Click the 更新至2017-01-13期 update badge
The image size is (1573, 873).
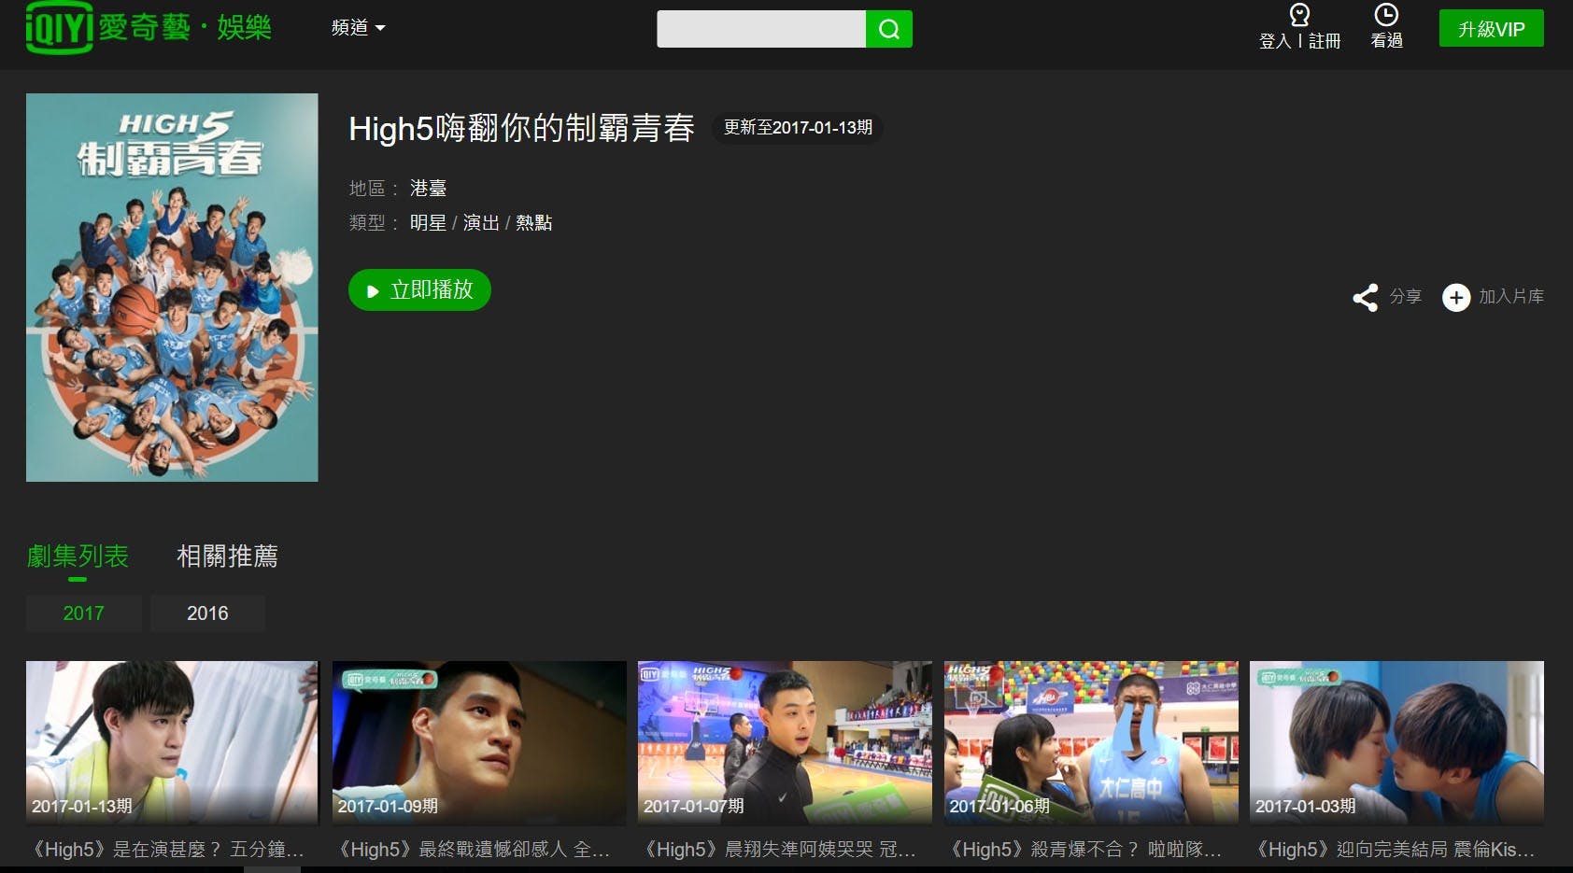pyautogui.click(x=798, y=128)
